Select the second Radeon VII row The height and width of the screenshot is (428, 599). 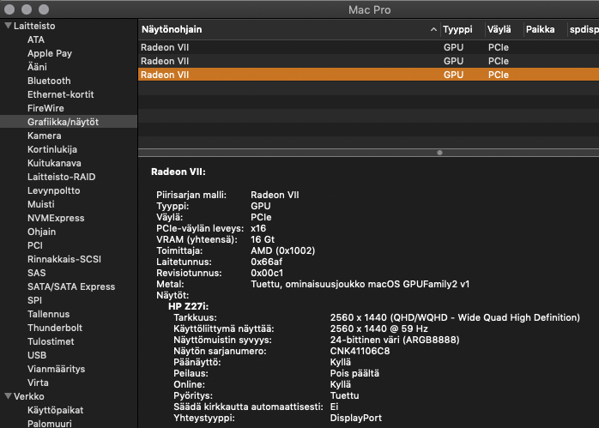point(368,61)
